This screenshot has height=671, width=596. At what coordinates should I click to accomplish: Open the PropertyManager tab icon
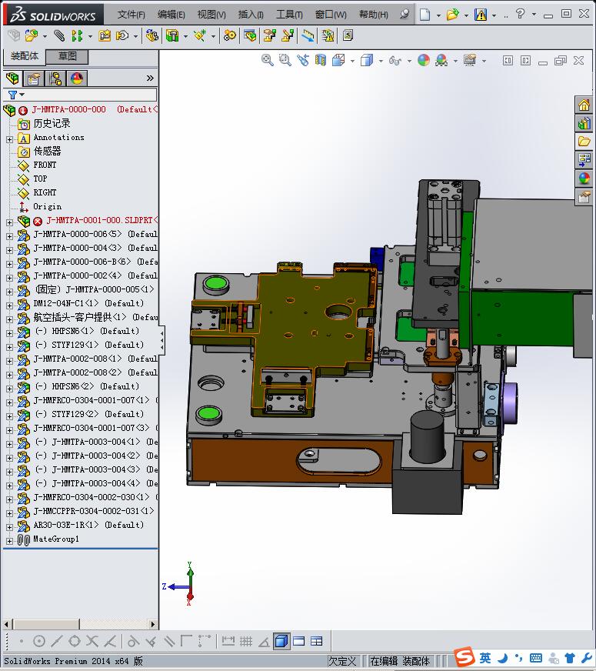pyautogui.click(x=33, y=78)
